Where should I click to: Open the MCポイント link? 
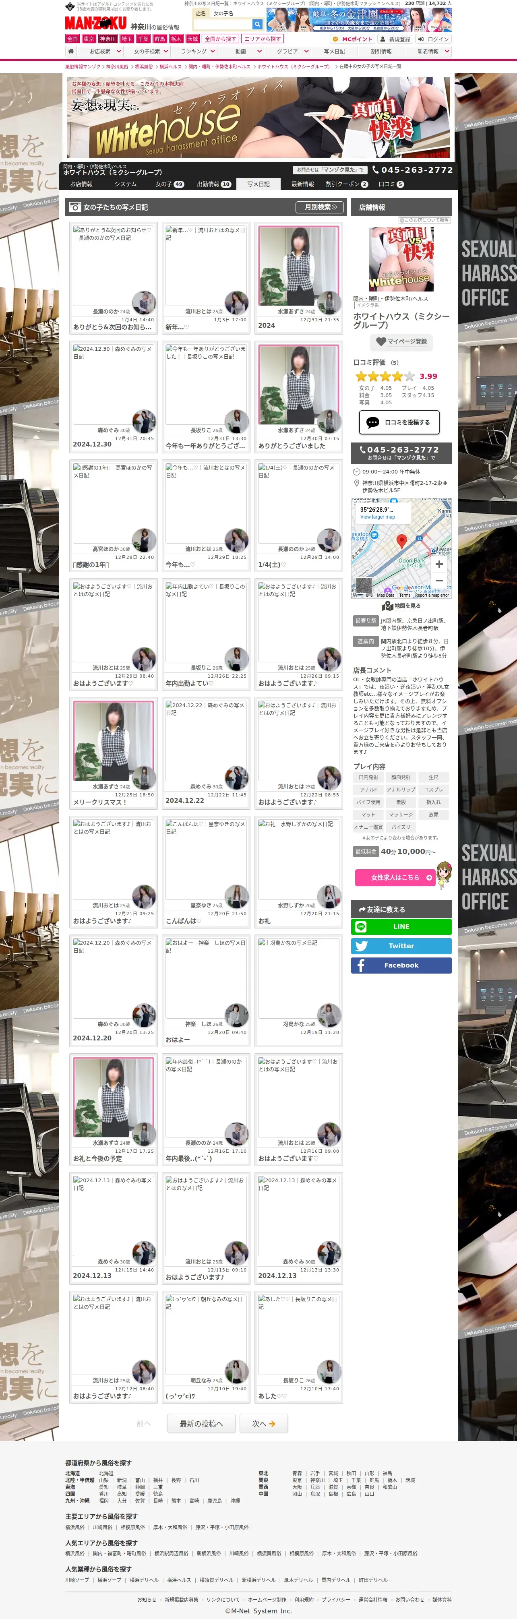(x=352, y=39)
